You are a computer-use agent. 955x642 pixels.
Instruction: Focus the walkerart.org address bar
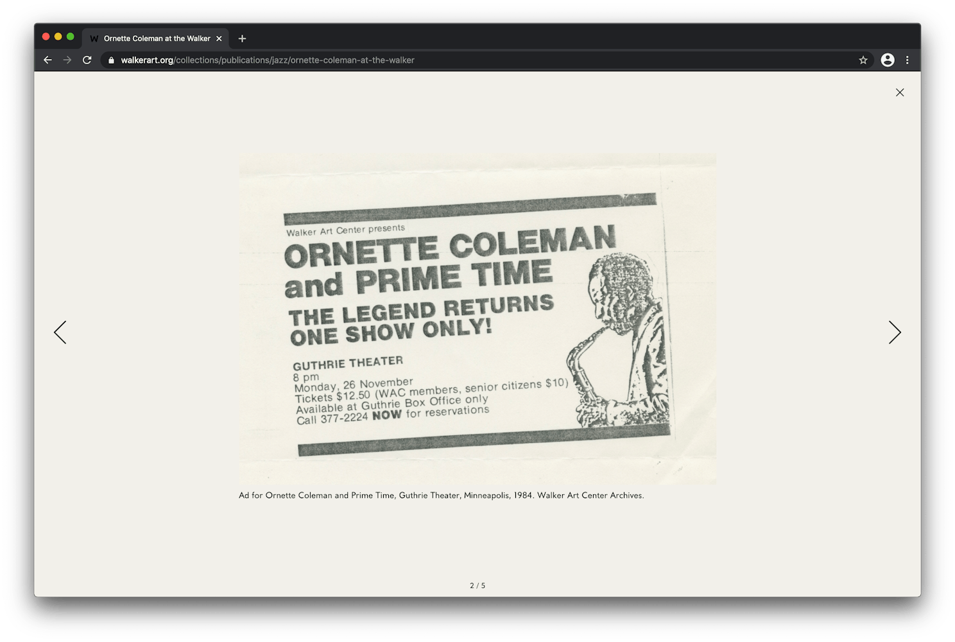tap(449, 60)
